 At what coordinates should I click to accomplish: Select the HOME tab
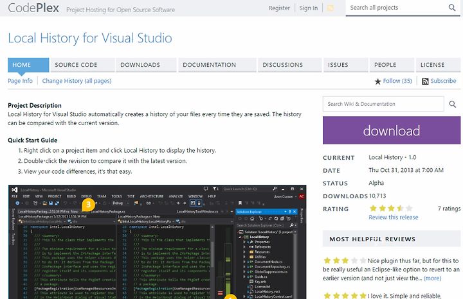[x=28, y=65]
